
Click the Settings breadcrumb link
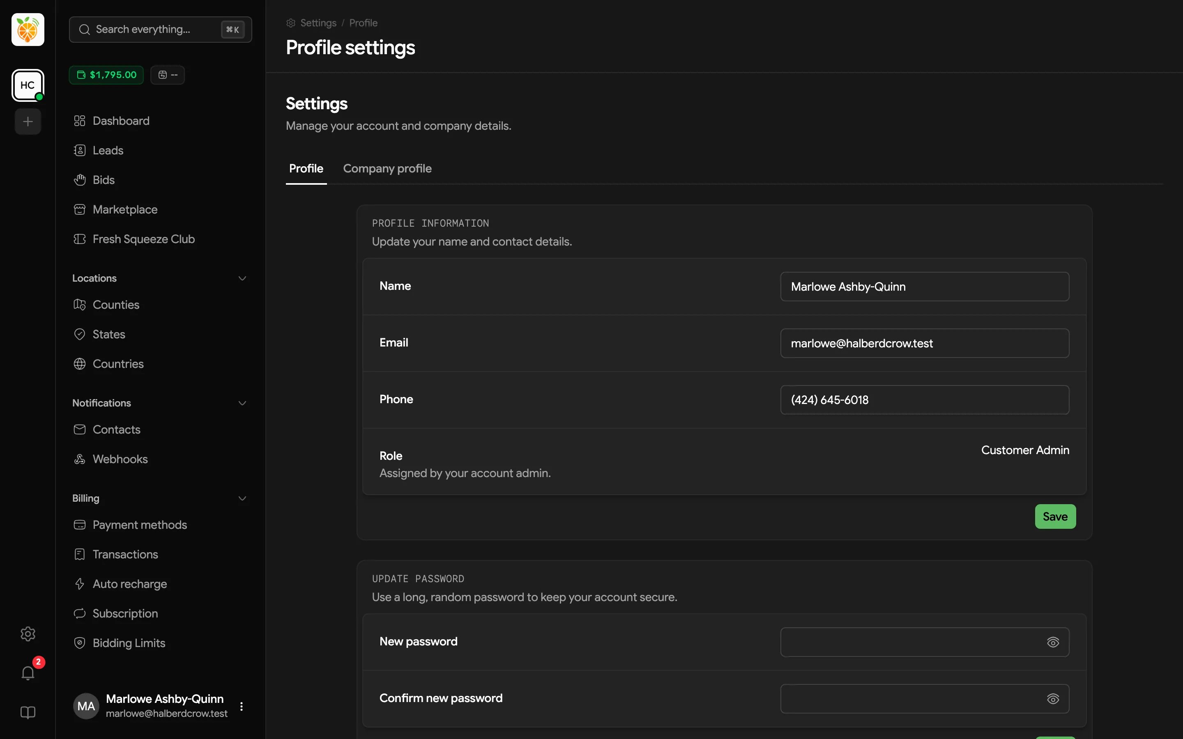[x=318, y=23]
